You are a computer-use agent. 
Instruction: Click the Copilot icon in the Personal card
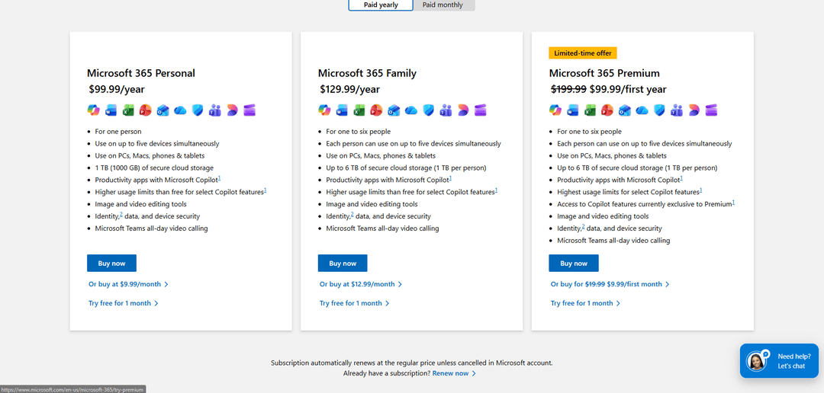[93, 110]
